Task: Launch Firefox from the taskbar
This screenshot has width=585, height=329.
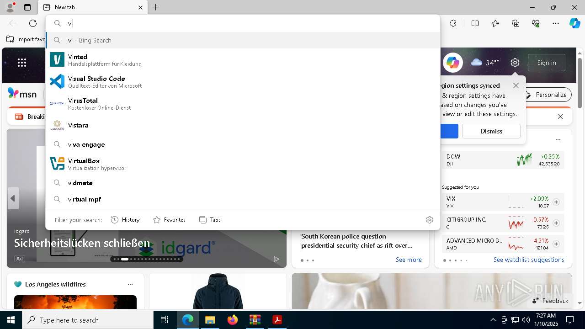Action: coord(232,320)
